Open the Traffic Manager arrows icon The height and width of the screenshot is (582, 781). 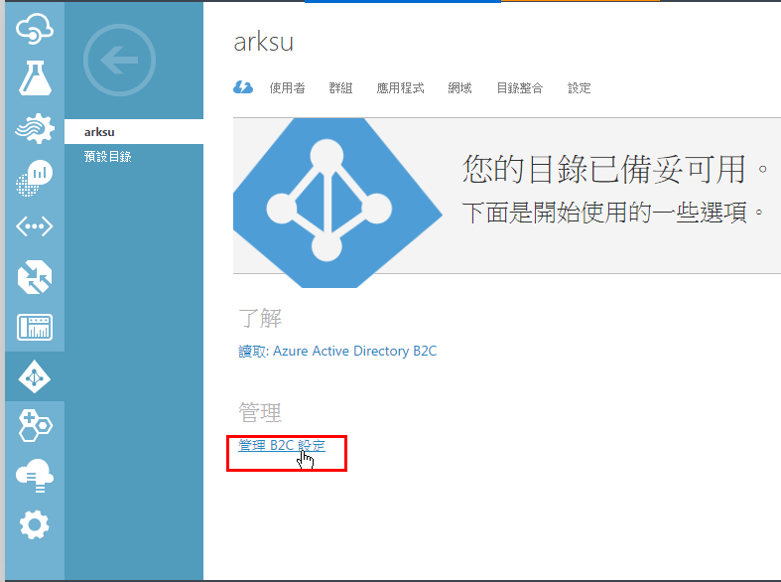point(35,277)
